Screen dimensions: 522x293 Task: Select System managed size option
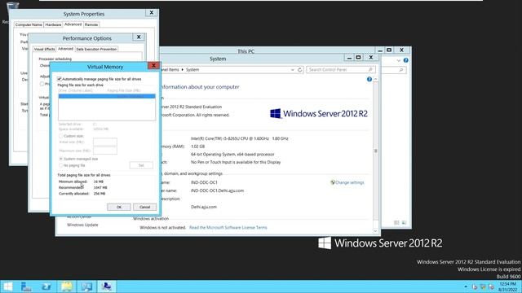pos(61,159)
